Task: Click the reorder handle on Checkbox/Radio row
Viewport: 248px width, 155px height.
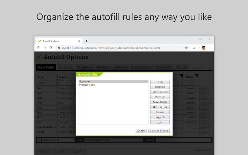Action: (211, 127)
